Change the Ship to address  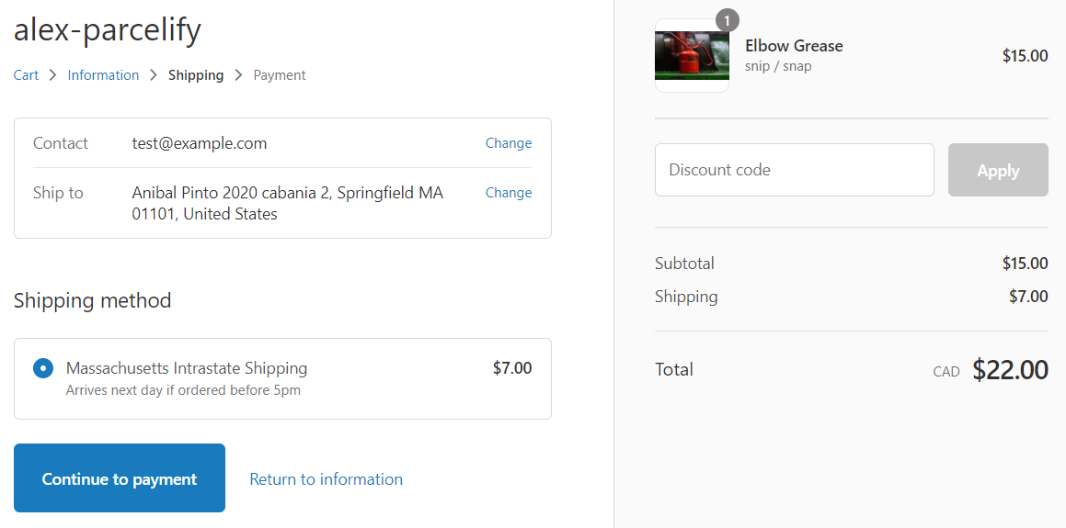[508, 193]
